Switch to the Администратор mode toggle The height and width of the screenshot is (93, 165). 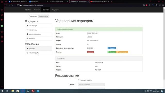(44, 16)
